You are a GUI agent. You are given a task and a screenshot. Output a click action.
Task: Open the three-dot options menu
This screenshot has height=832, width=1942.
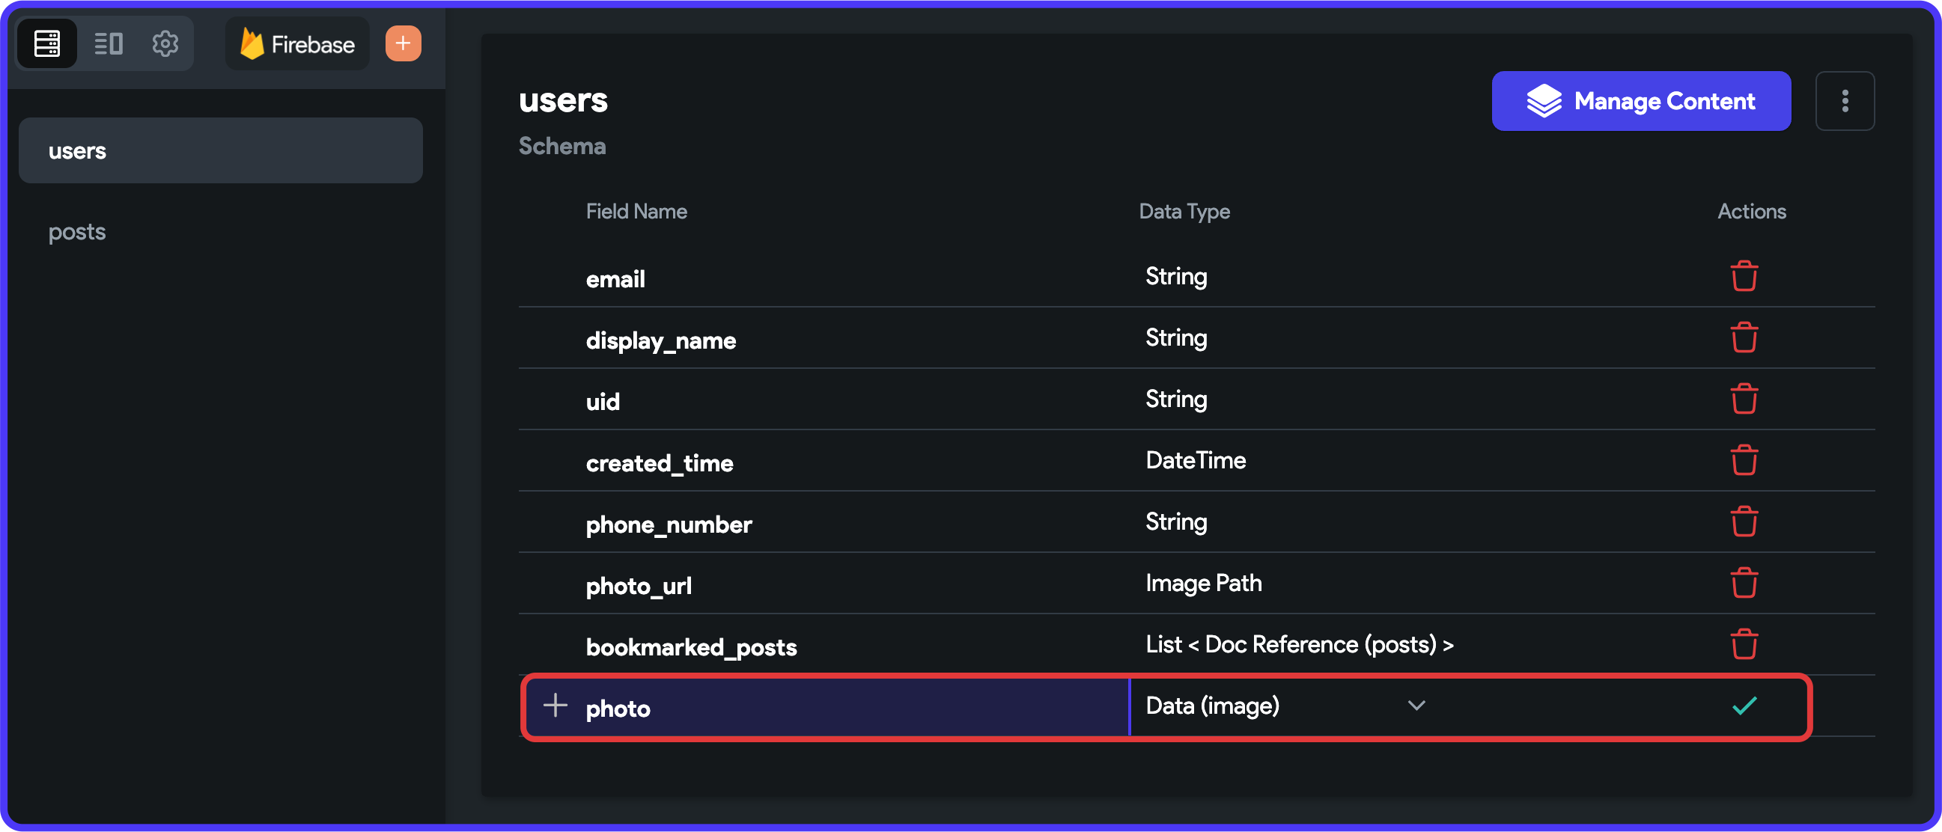pos(1845,101)
